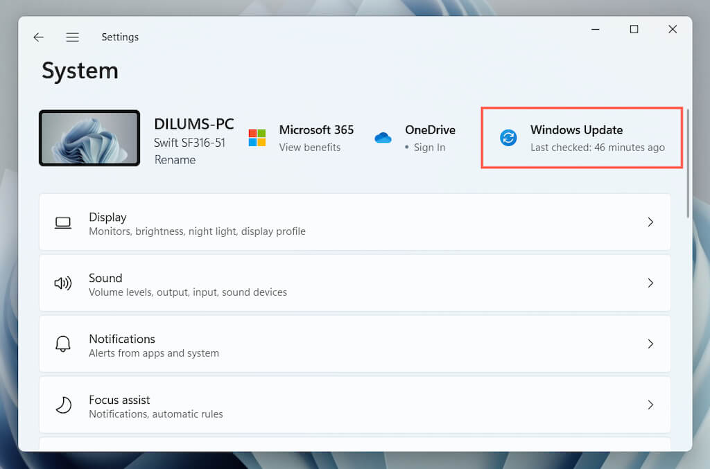
Task: Click the Microsoft 365 logo
Action: (x=257, y=138)
